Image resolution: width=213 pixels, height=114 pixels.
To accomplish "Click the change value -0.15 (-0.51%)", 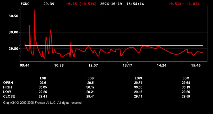I will click(x=82, y=4).
